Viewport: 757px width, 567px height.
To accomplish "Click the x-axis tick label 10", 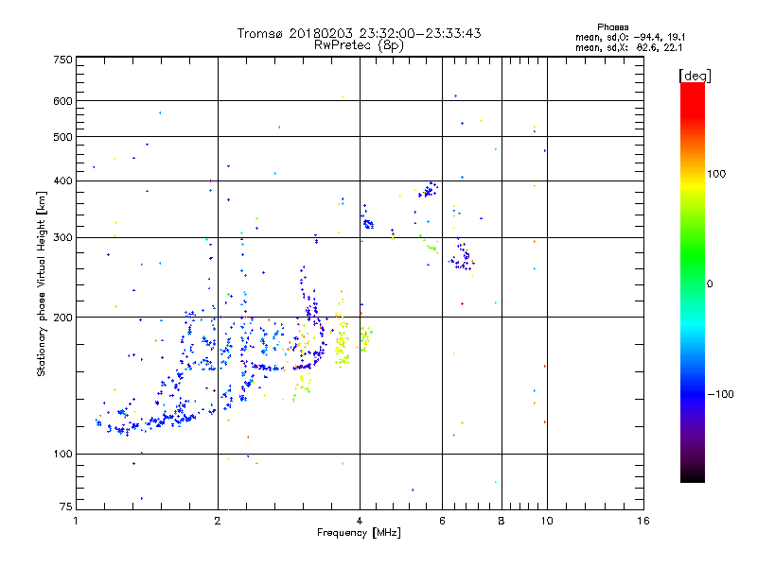I will pos(547,521).
